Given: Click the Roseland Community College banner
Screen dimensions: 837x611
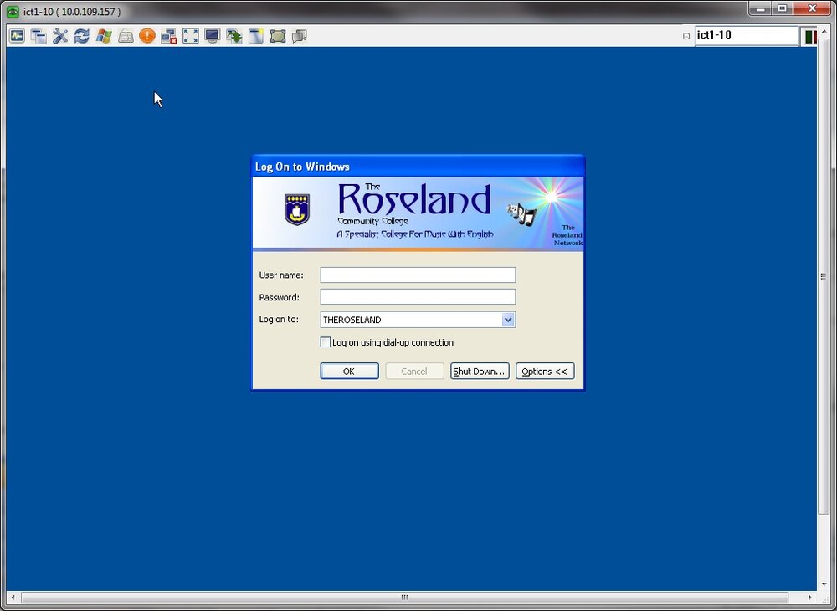Looking at the screenshot, I should (x=418, y=213).
